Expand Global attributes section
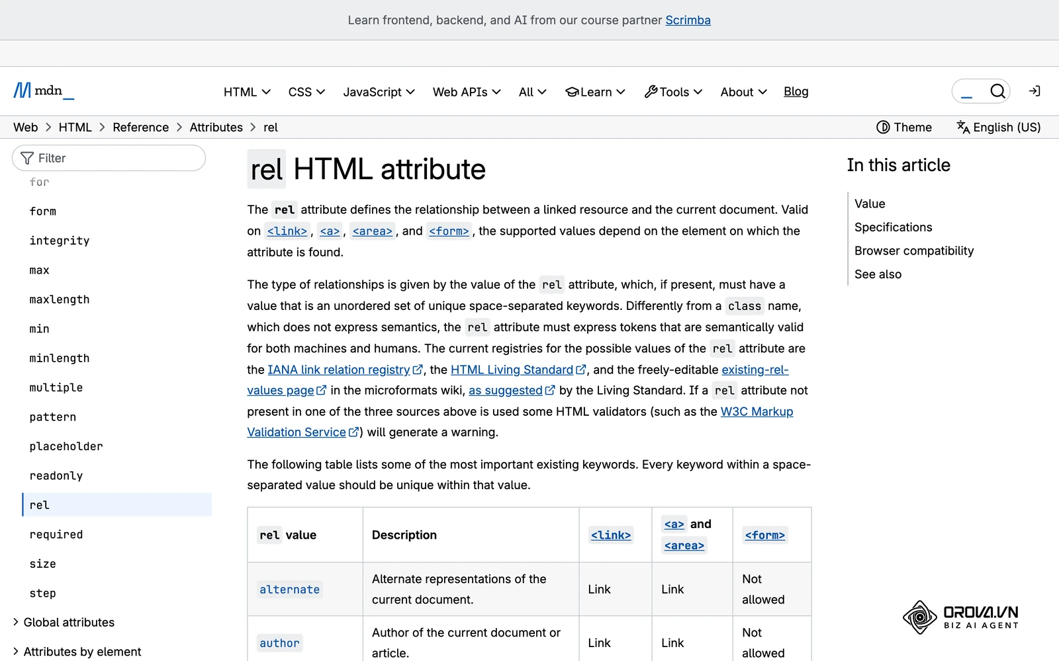Image resolution: width=1059 pixels, height=661 pixels. (x=64, y=623)
